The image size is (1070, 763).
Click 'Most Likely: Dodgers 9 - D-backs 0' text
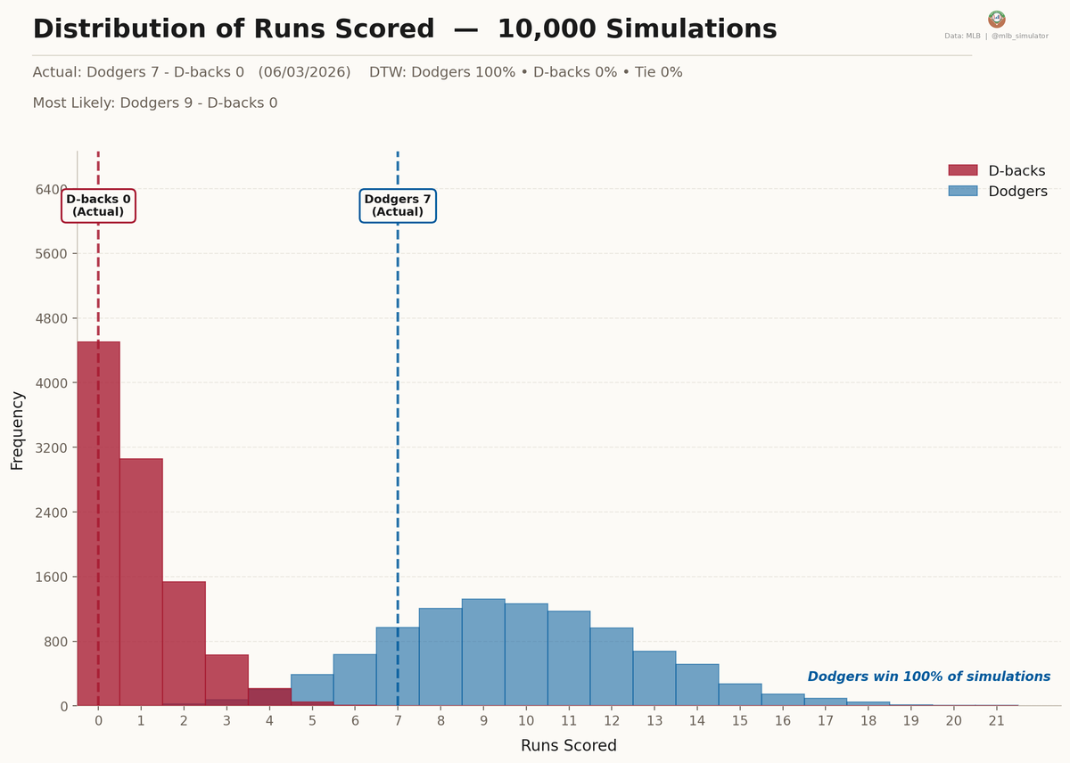click(155, 103)
